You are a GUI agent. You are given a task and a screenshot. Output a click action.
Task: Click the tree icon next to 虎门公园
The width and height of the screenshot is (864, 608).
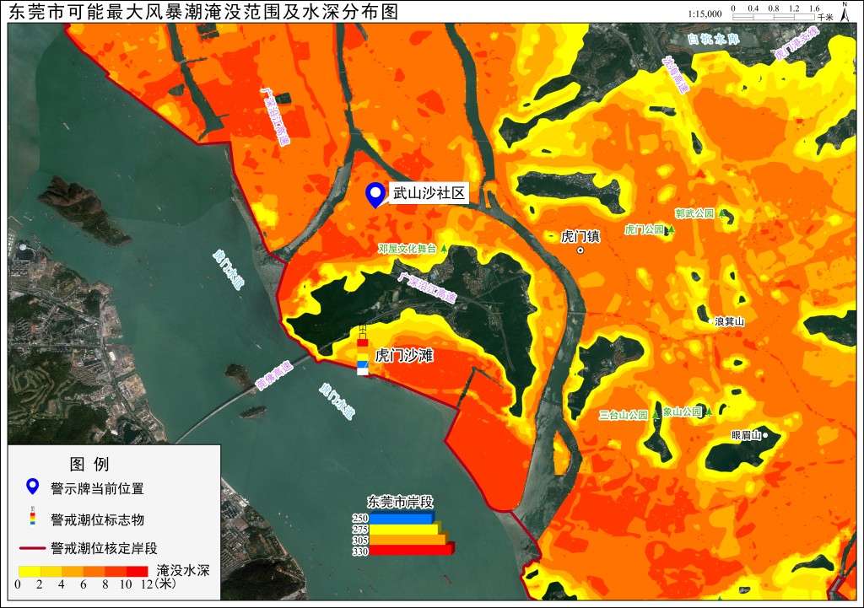click(671, 229)
